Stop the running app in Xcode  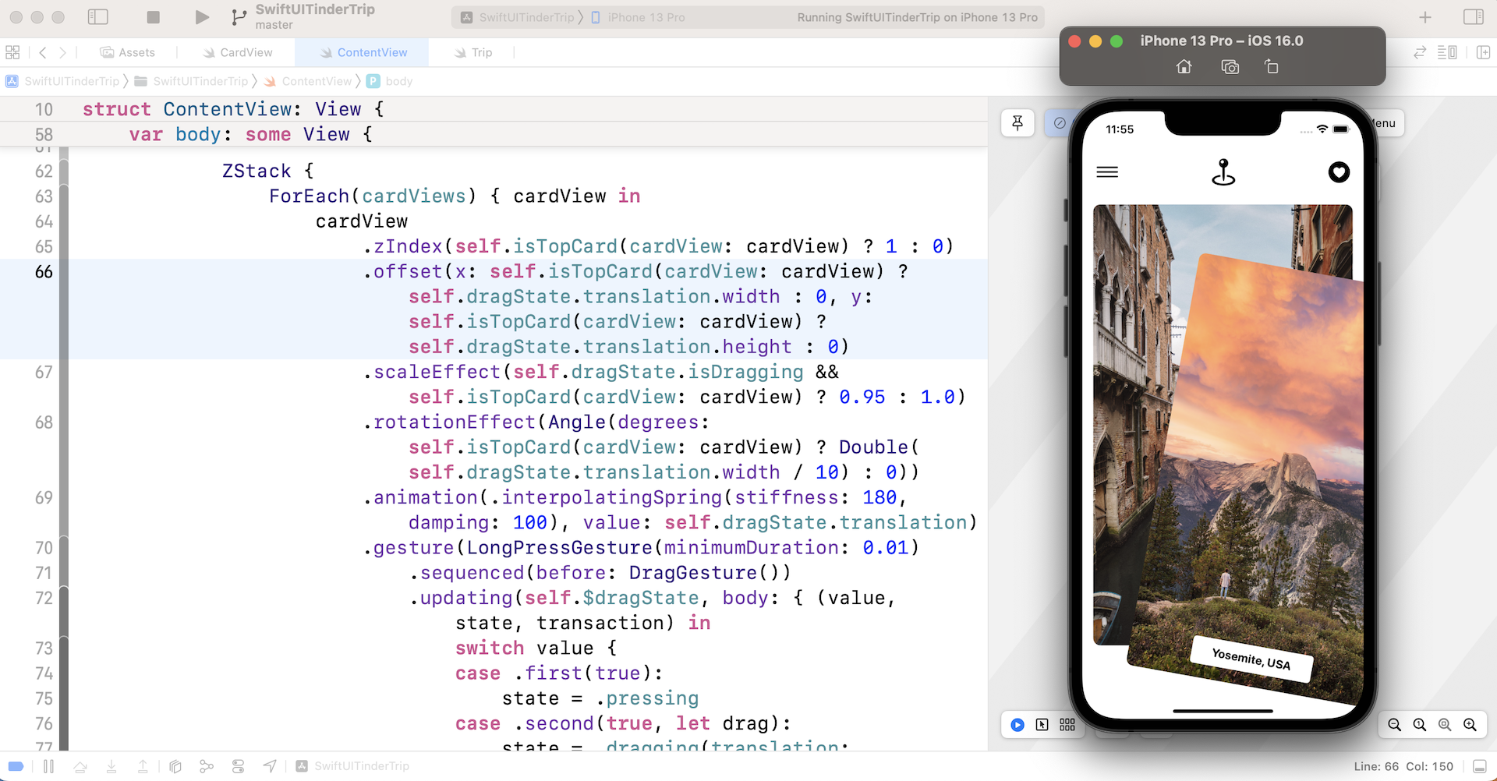tap(154, 17)
